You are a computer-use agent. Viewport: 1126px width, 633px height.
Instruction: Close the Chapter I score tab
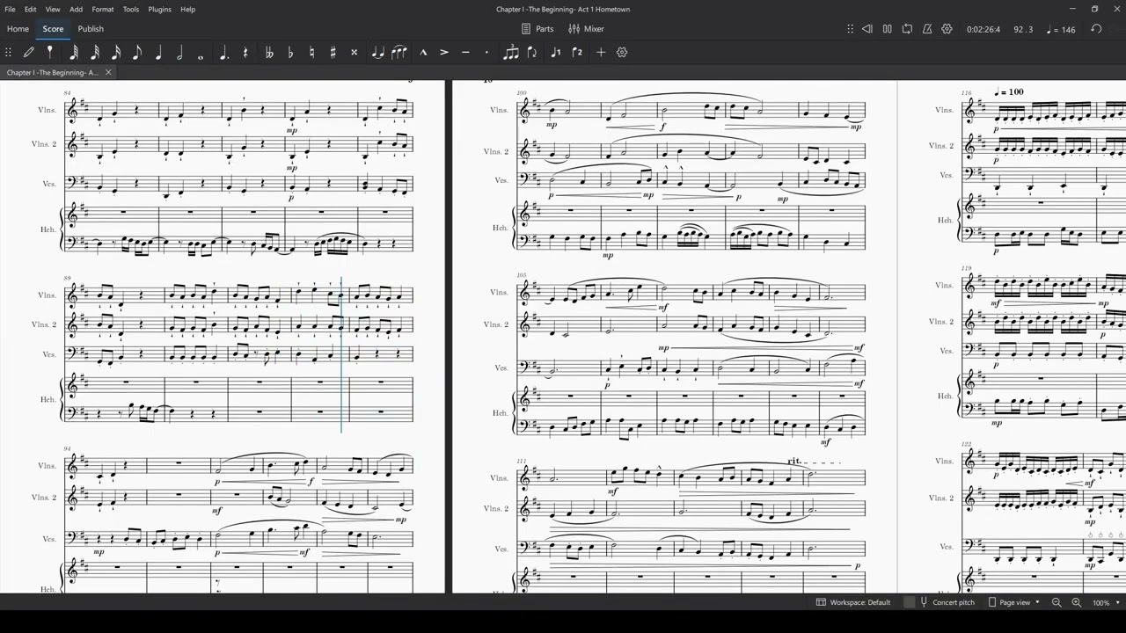108,72
